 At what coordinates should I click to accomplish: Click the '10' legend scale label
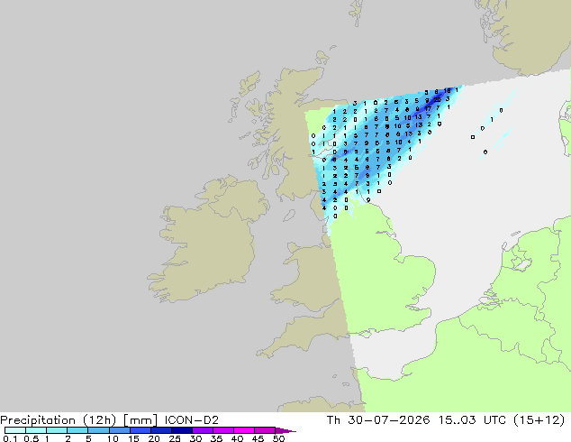[x=113, y=438]
